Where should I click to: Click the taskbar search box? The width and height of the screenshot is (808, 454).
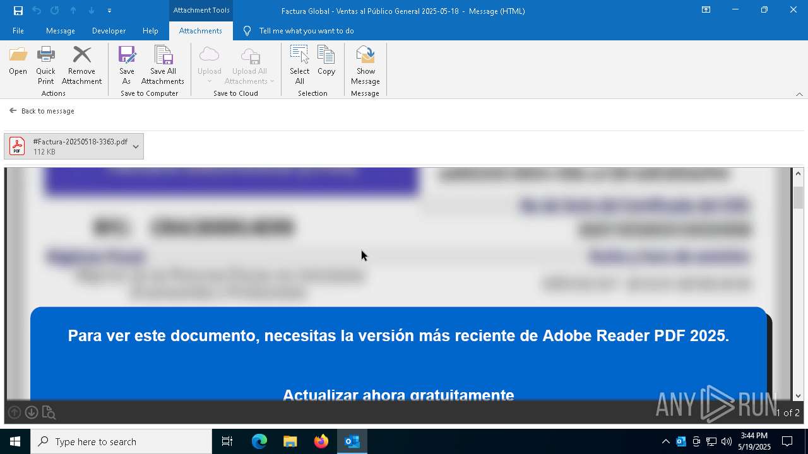click(121, 441)
